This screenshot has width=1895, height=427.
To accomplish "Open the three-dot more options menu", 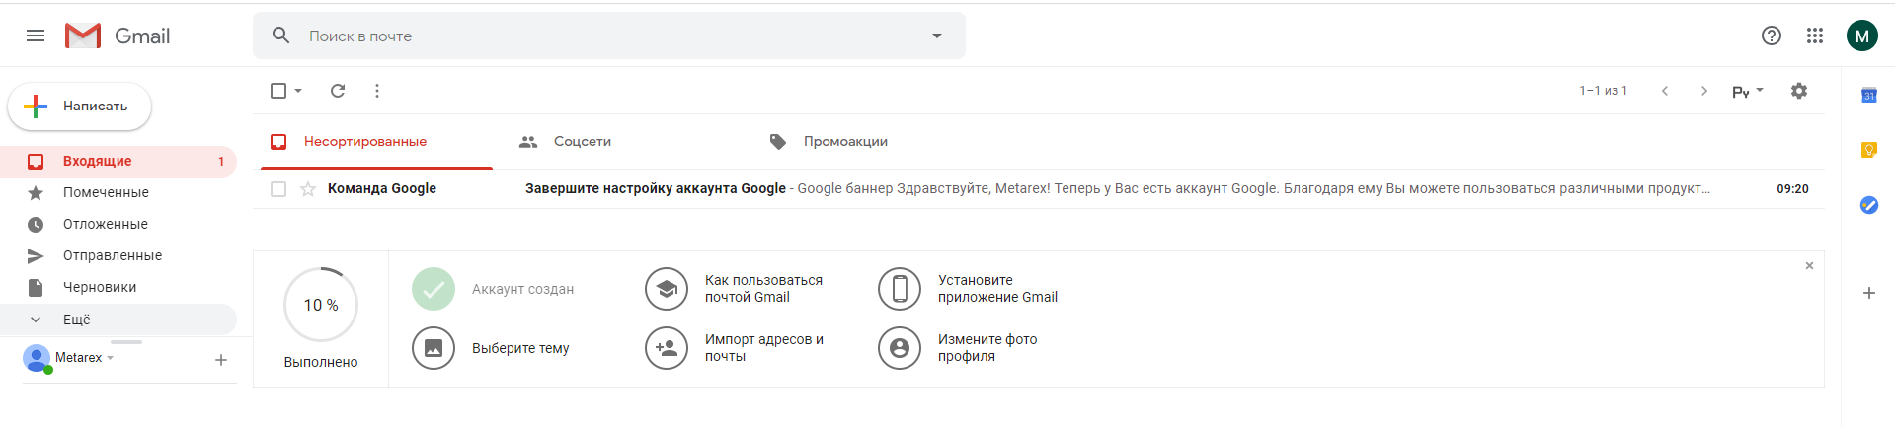I will click(x=377, y=91).
